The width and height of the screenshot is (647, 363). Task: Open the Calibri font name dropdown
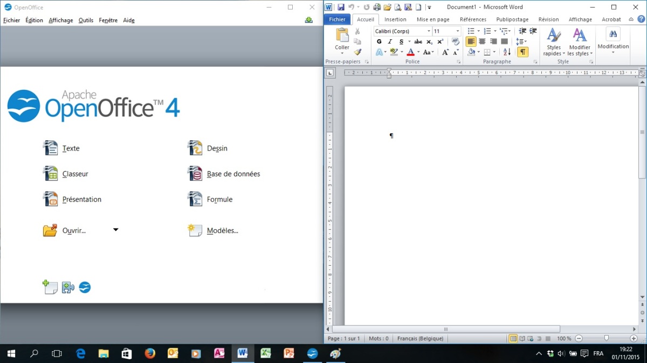[x=429, y=31]
